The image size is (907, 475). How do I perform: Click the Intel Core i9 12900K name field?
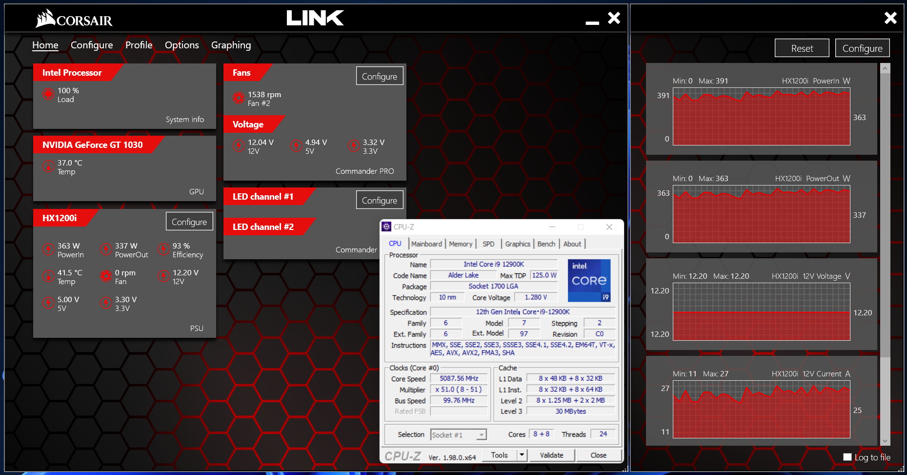pos(494,264)
